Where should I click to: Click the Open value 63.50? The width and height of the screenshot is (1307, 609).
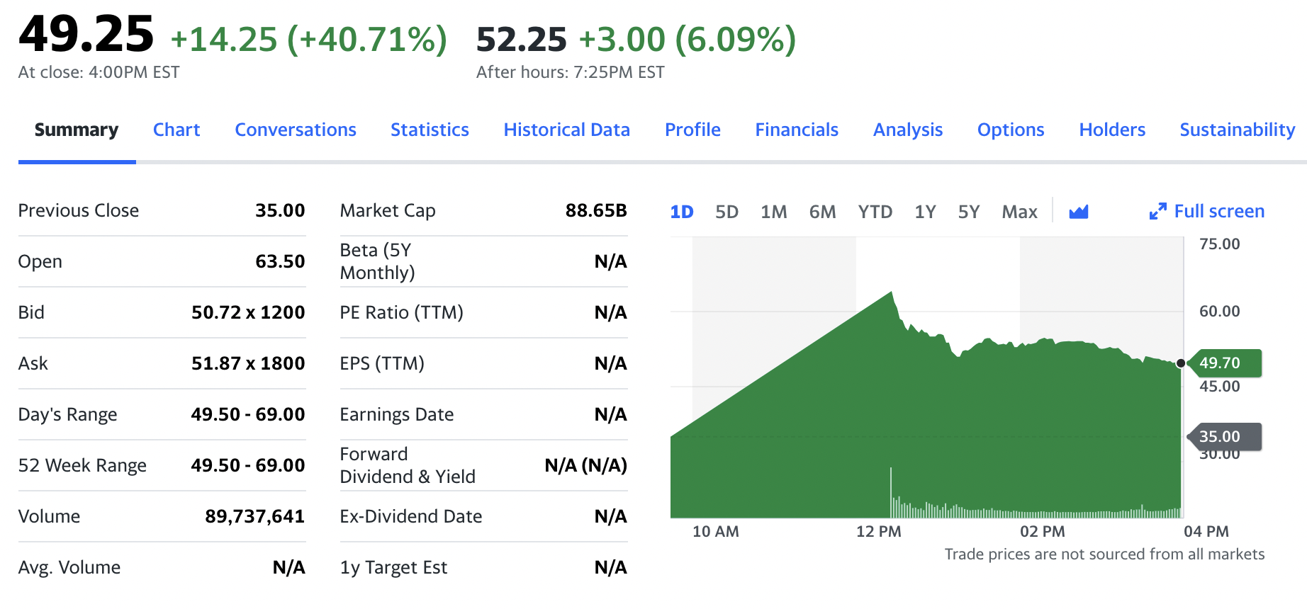[x=280, y=261]
